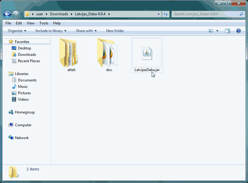Refresh the folder view
The image size is (248, 183).
pyautogui.click(x=166, y=14)
